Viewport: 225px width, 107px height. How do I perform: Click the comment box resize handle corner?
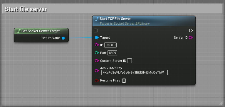click(221, 103)
